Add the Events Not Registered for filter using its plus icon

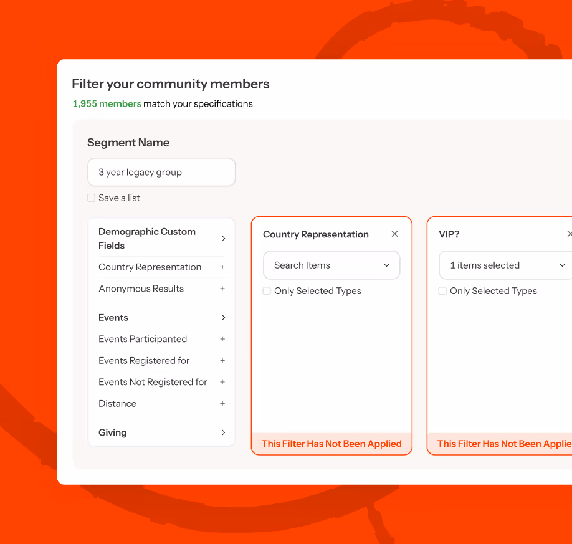point(222,382)
